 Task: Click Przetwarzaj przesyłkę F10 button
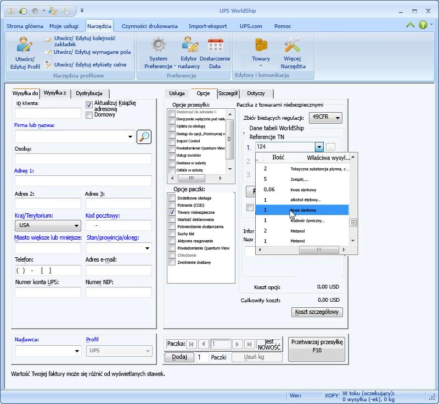tap(317, 349)
